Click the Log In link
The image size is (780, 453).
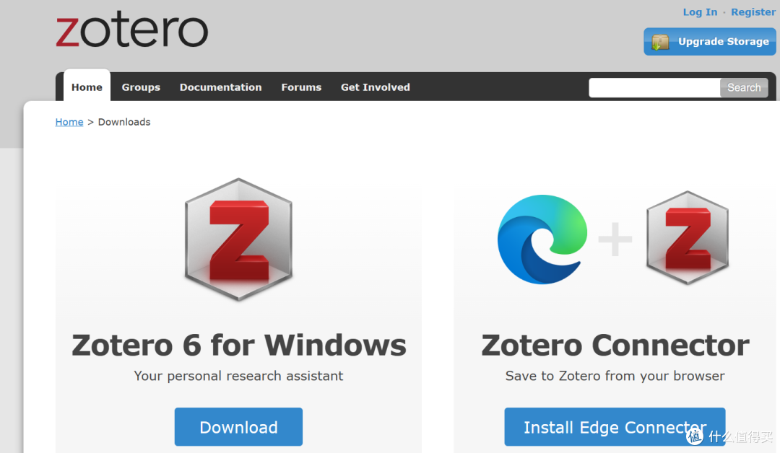click(700, 12)
